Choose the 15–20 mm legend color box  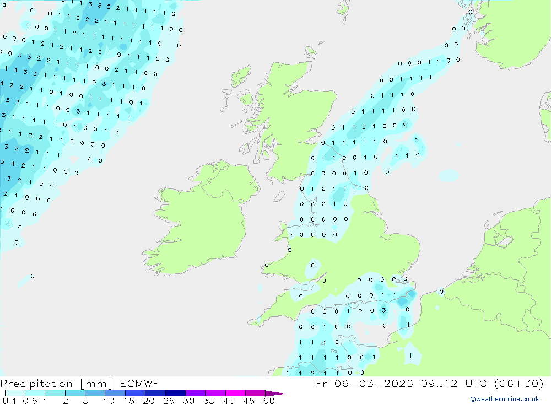(x=136, y=393)
